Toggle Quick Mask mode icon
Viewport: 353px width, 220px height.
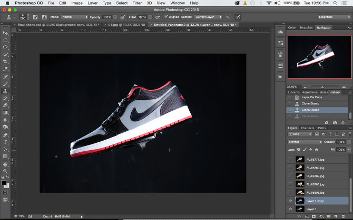pos(5,192)
